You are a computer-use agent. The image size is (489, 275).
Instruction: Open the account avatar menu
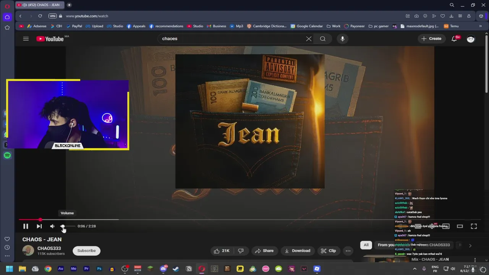[x=471, y=39]
